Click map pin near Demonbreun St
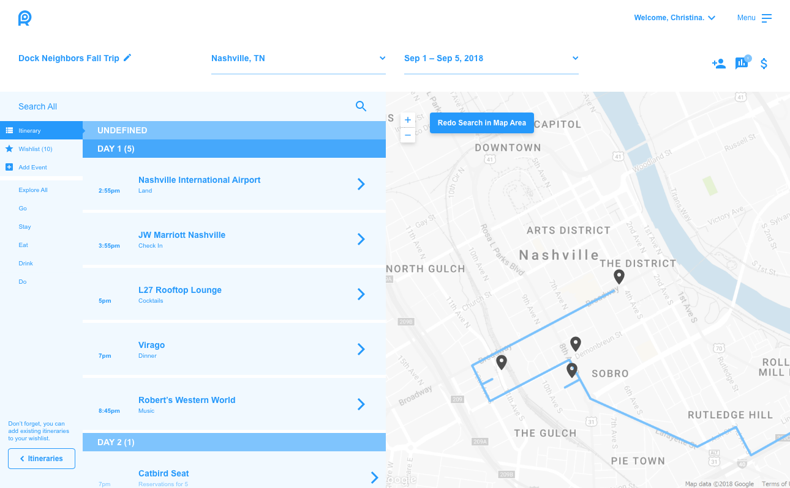The image size is (790, 488). pyautogui.click(x=575, y=344)
